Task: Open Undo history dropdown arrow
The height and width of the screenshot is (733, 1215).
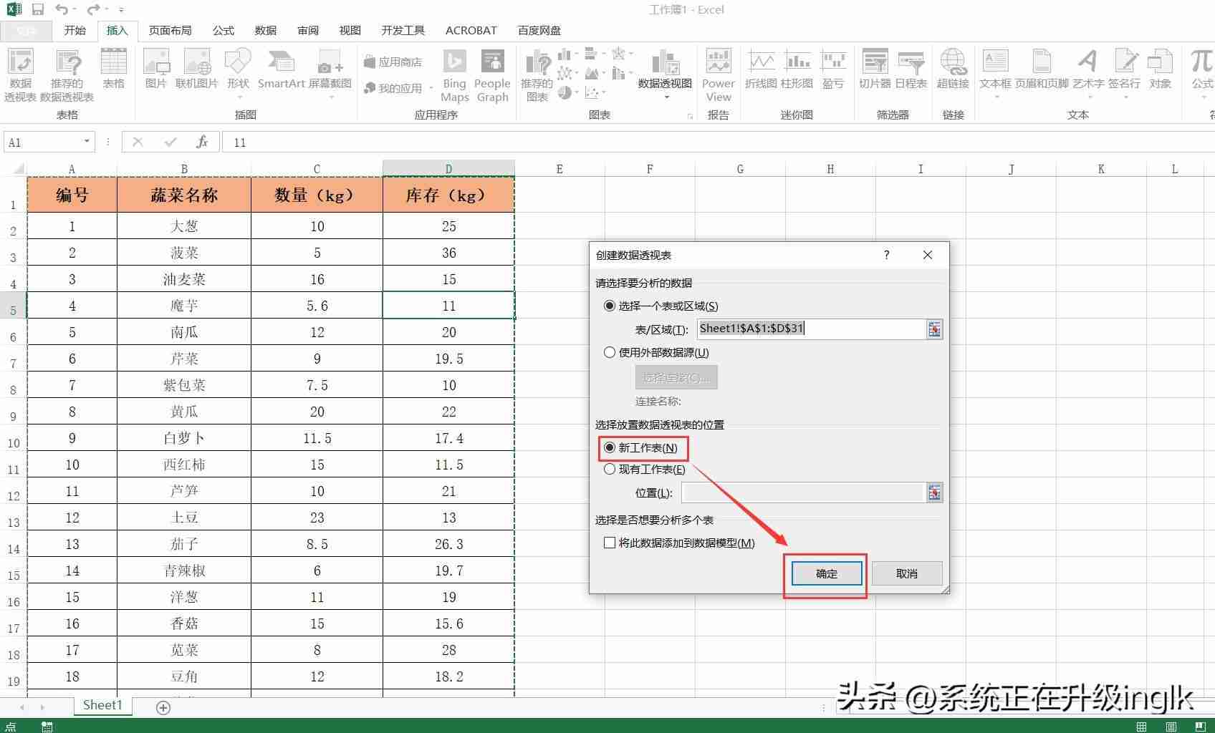Action: [75, 9]
